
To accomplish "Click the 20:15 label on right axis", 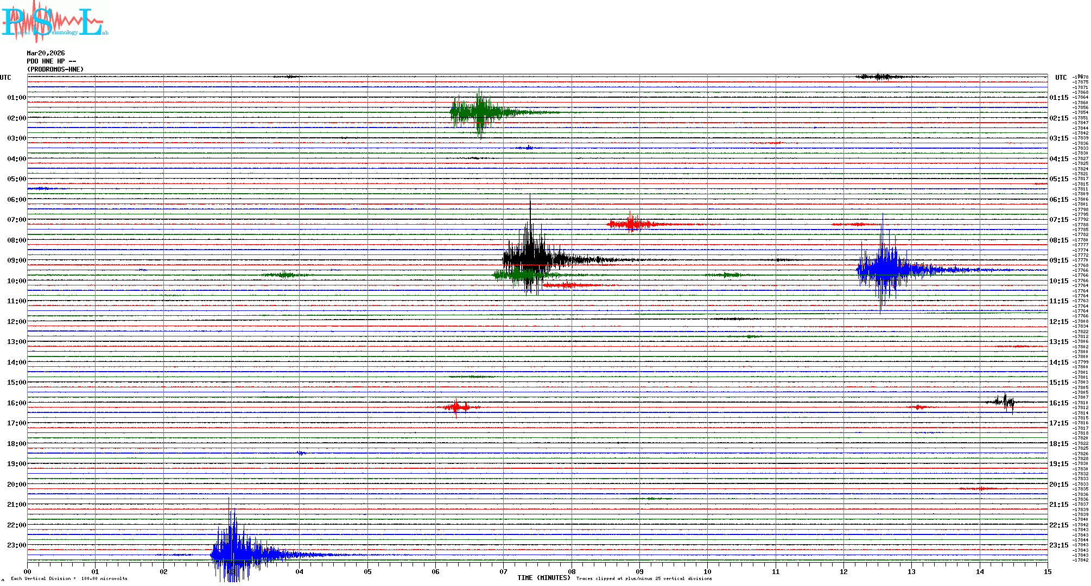I will (x=1058, y=485).
